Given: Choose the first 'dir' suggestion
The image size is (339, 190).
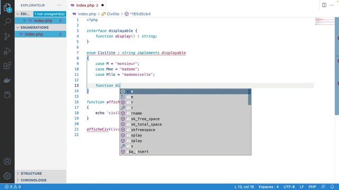Looking at the screenshot, I should [185, 102].
